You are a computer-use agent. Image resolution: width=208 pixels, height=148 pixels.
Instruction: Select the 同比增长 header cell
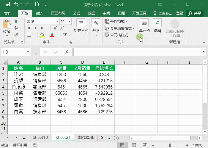pyautogui.click(x=104, y=68)
